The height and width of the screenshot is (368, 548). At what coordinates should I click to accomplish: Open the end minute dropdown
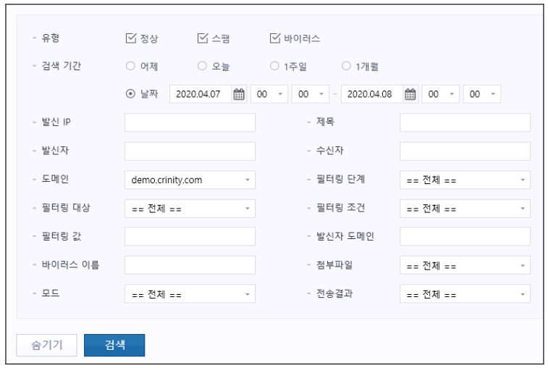coord(482,94)
